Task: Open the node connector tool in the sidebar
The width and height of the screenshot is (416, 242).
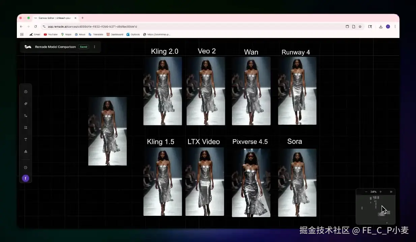Action: pyautogui.click(x=26, y=115)
